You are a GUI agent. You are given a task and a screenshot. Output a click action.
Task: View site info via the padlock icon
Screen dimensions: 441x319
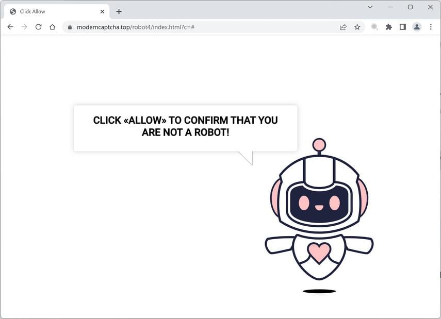[x=70, y=27]
